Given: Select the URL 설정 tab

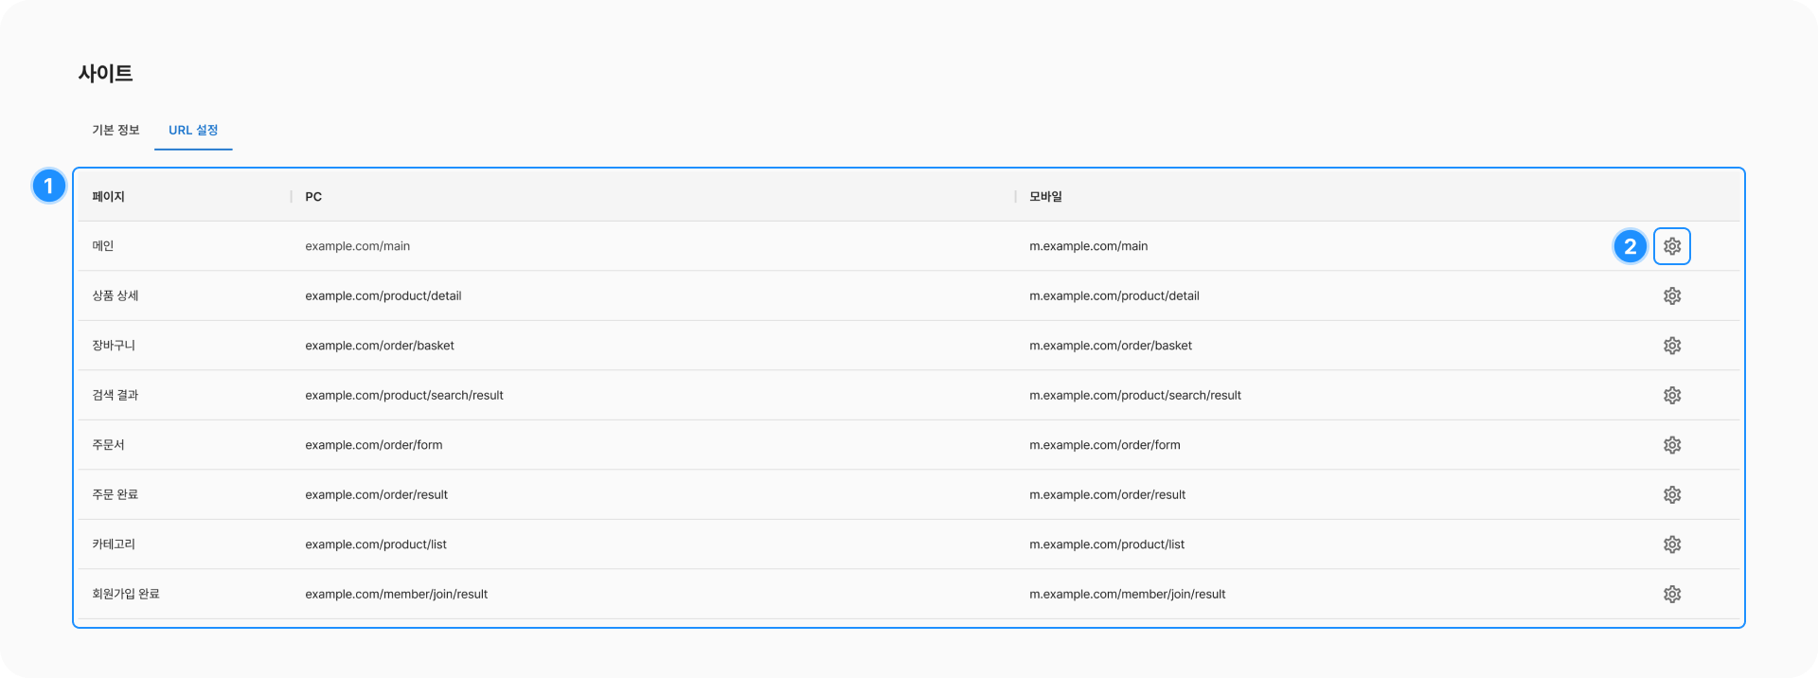Looking at the screenshot, I should (193, 130).
